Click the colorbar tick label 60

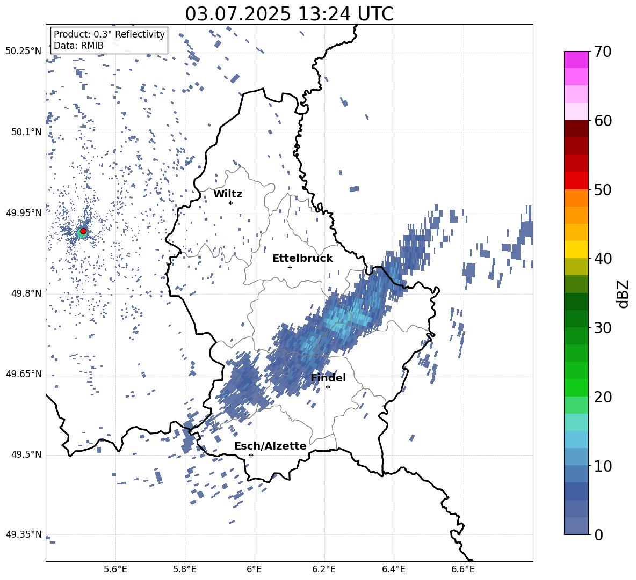tap(603, 121)
